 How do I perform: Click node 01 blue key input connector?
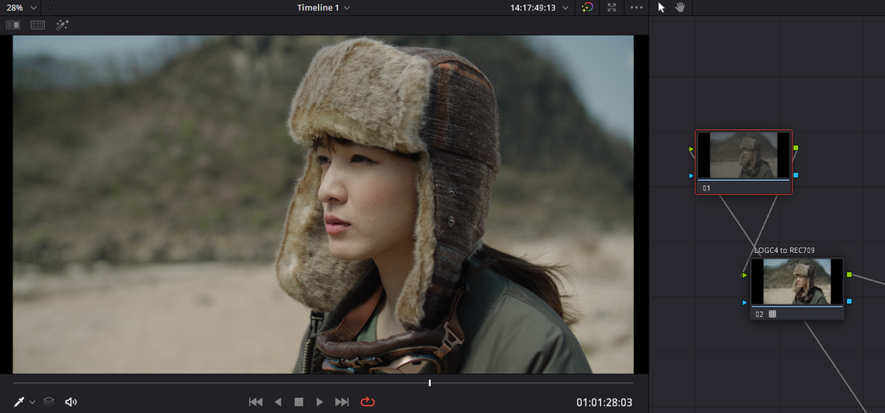pyautogui.click(x=691, y=175)
